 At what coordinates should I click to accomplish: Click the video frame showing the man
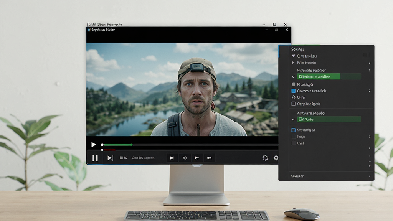point(182,89)
